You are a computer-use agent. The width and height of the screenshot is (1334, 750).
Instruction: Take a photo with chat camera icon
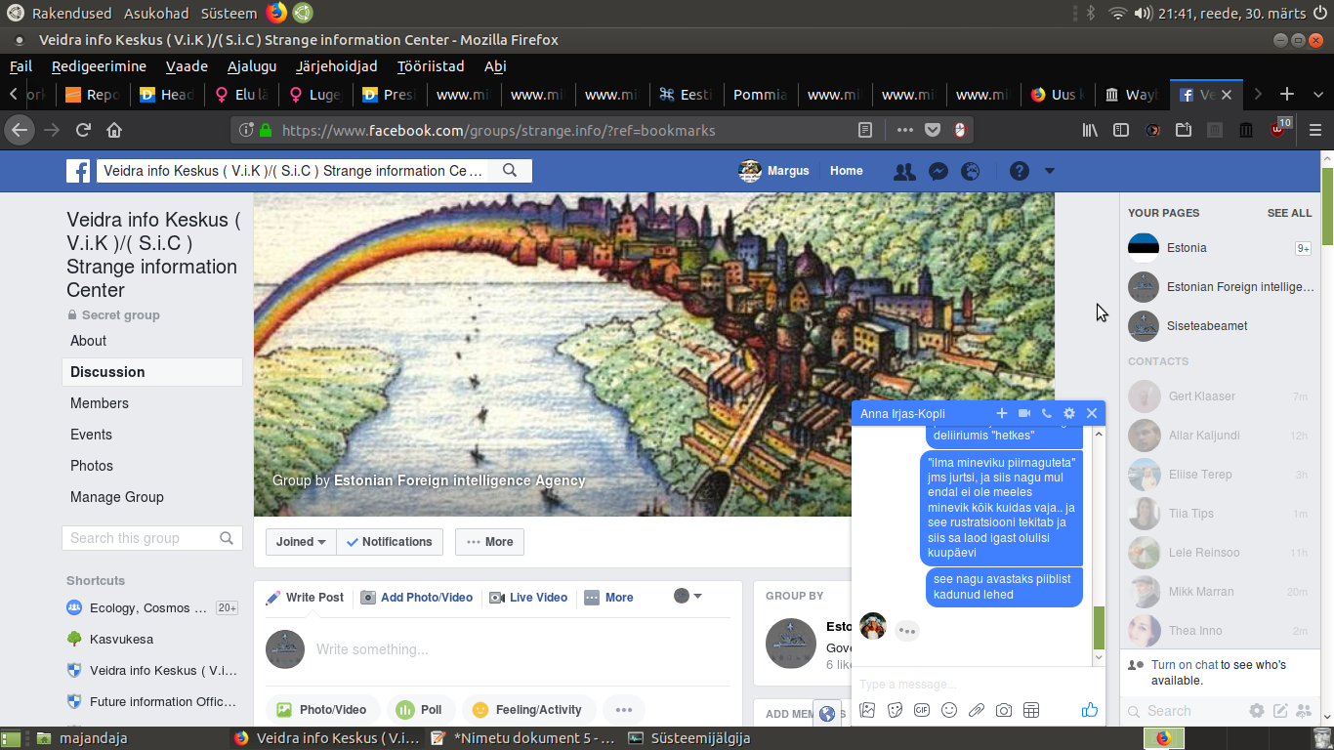(x=1004, y=711)
